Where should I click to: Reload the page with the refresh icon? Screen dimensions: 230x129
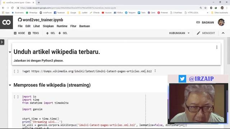point(12,8)
